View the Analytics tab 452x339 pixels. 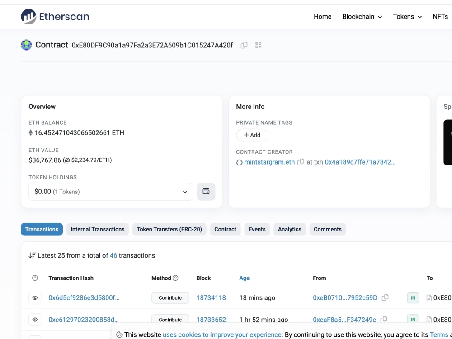click(x=289, y=229)
